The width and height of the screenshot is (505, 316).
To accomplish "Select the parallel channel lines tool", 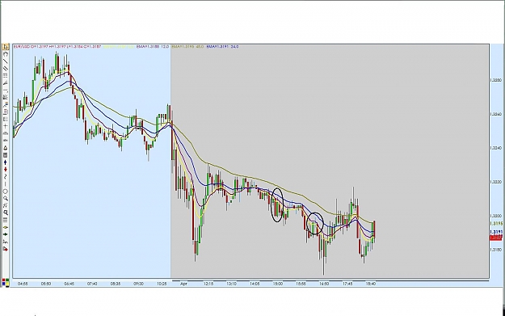I will 6,68.
